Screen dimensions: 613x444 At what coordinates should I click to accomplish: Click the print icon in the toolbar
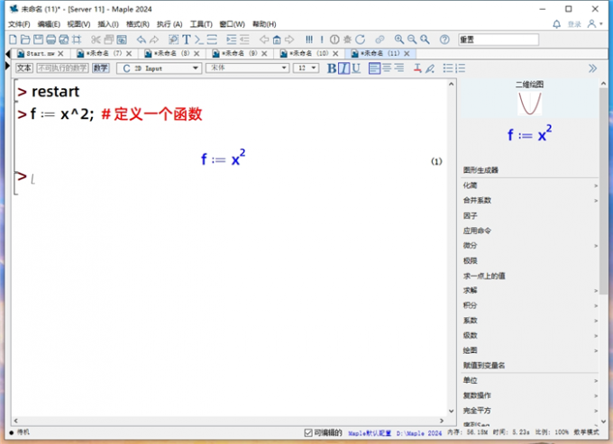pos(51,40)
